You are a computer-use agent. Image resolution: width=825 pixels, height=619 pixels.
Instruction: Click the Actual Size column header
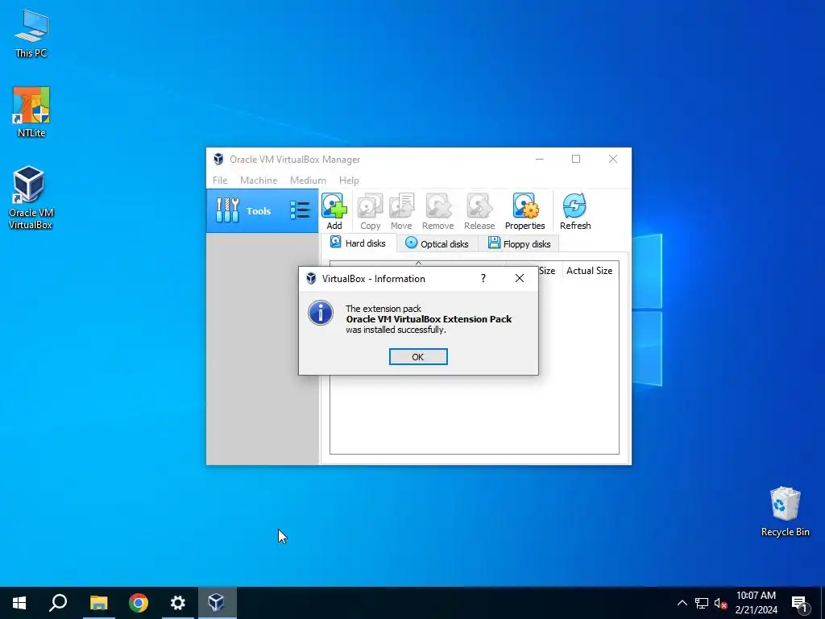590,271
